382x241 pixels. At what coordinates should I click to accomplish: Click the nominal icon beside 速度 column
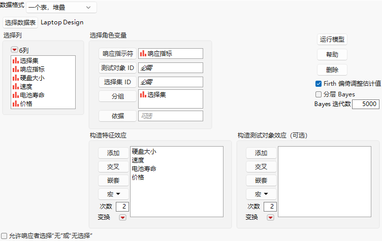tap(16, 86)
